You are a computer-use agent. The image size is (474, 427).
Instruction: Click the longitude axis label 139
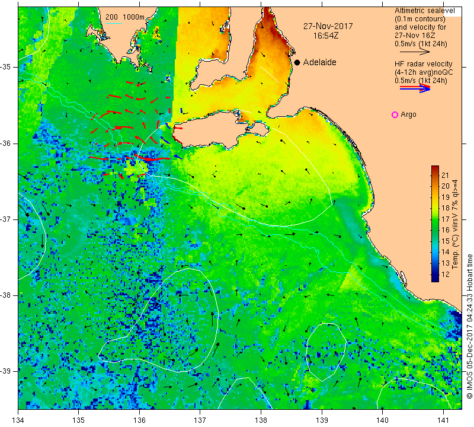coord(322,420)
